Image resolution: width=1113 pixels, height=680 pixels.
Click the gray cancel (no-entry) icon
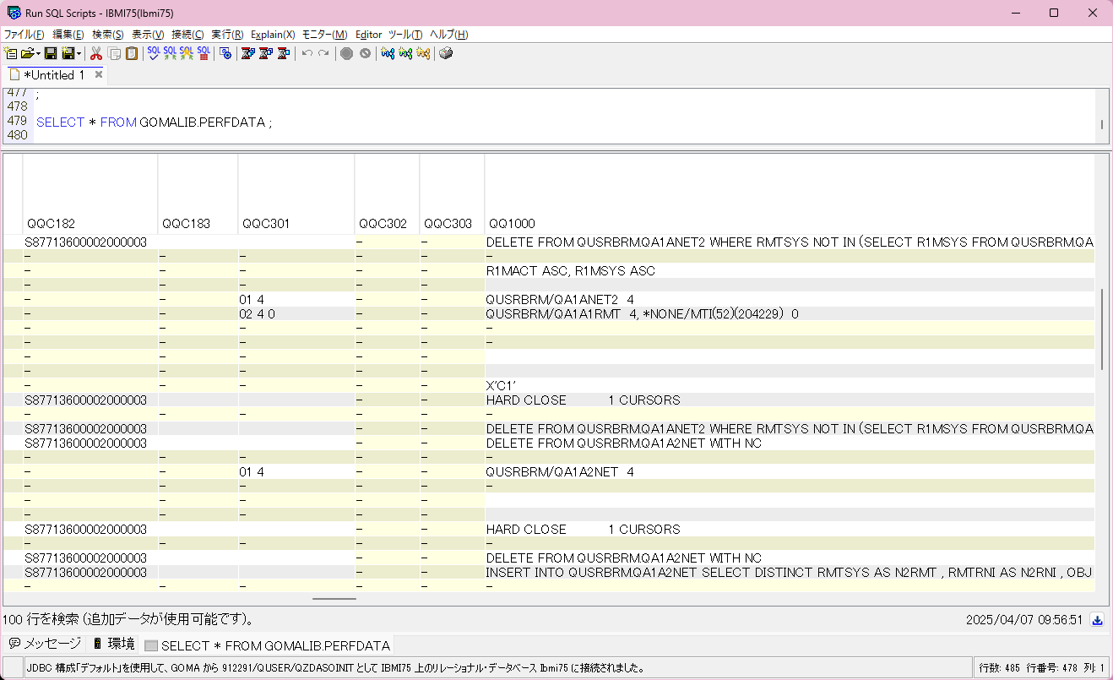(365, 53)
